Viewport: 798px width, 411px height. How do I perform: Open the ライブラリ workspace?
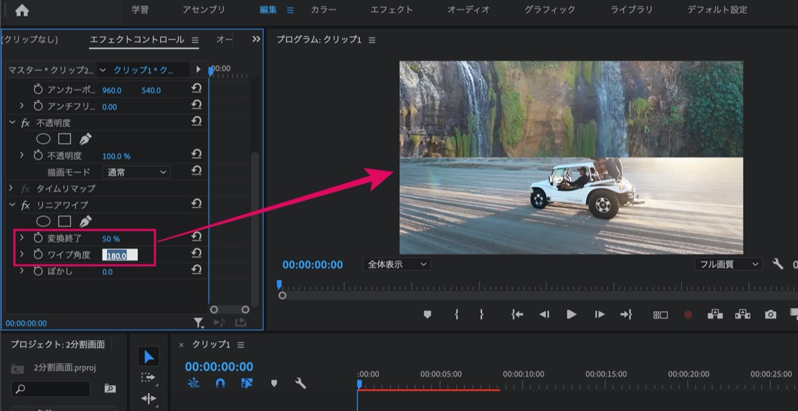pyautogui.click(x=632, y=10)
